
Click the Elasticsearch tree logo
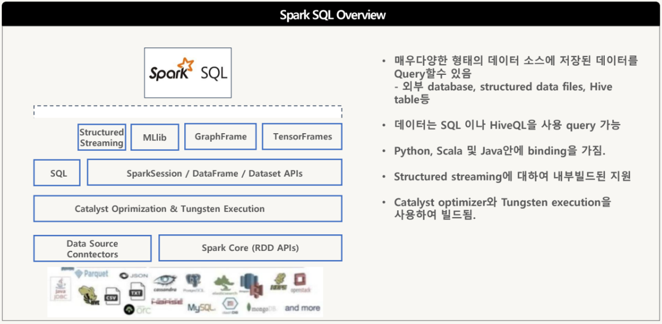[x=224, y=285]
